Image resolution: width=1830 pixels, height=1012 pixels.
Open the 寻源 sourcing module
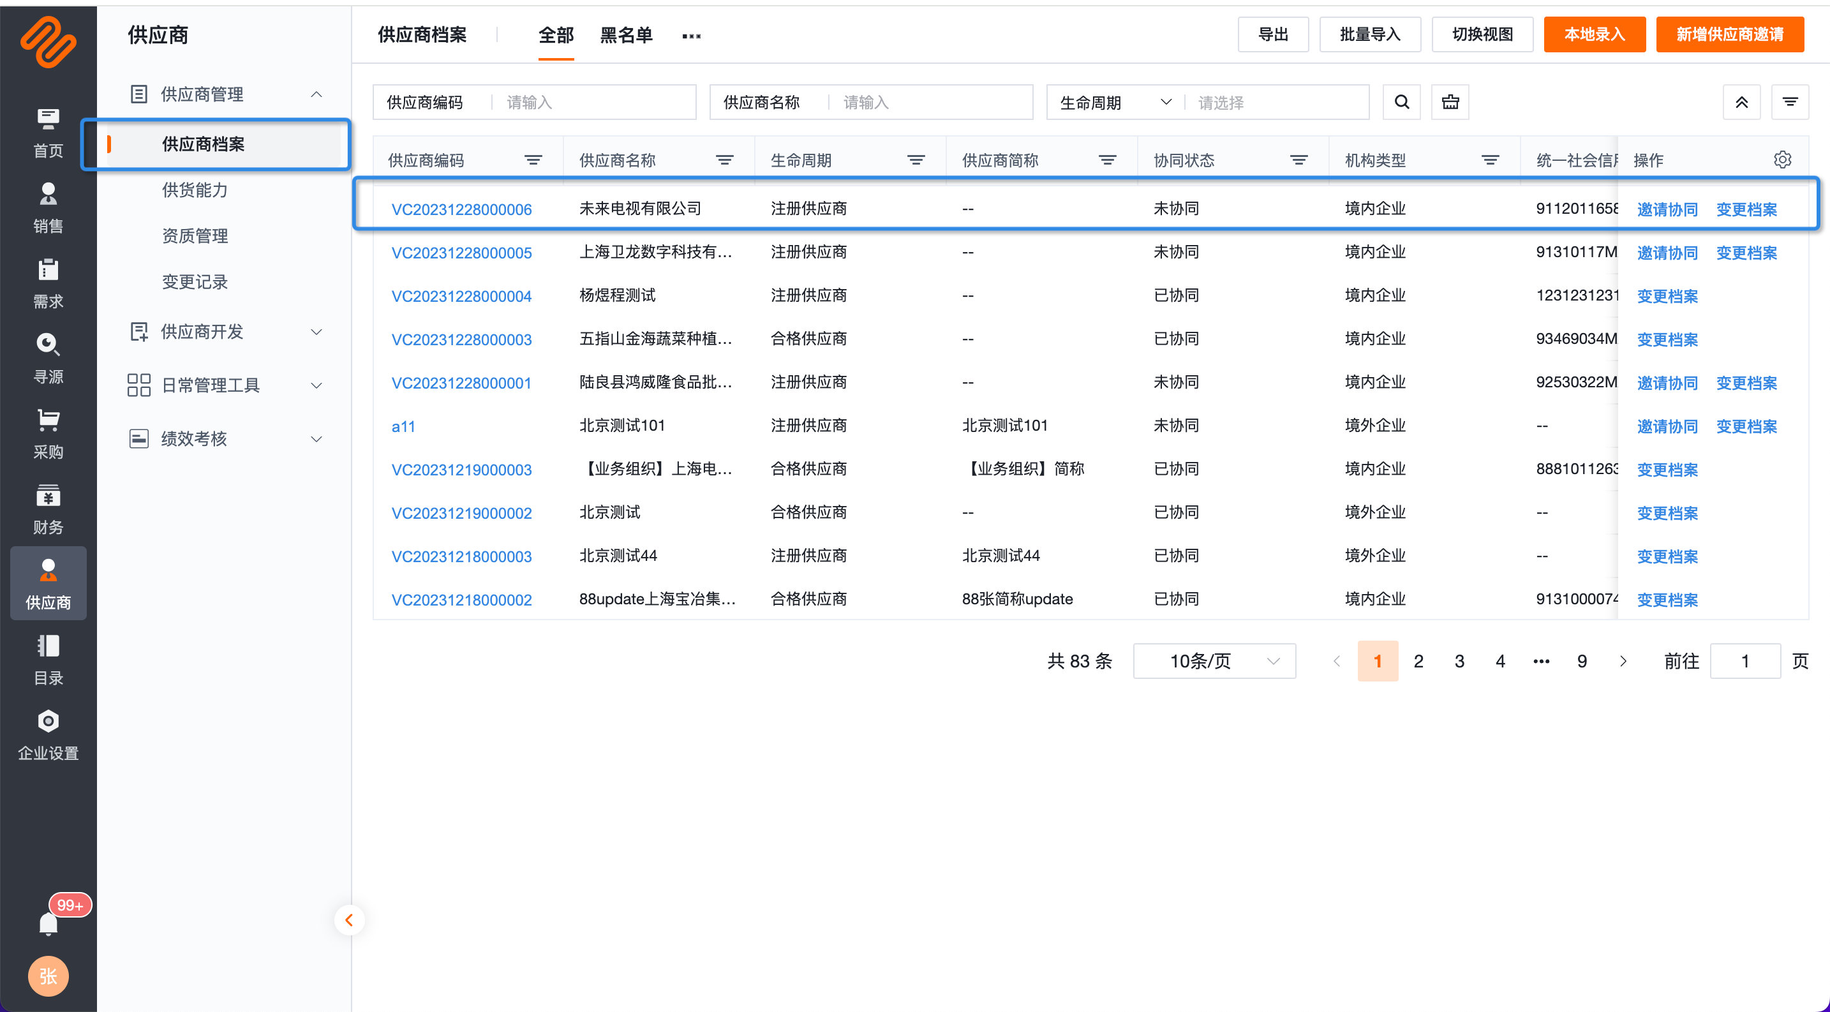point(48,359)
